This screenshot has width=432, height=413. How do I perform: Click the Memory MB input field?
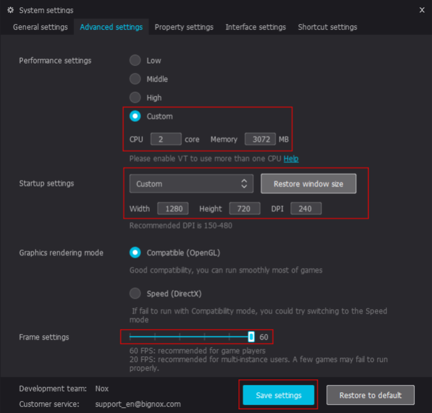[x=260, y=139]
